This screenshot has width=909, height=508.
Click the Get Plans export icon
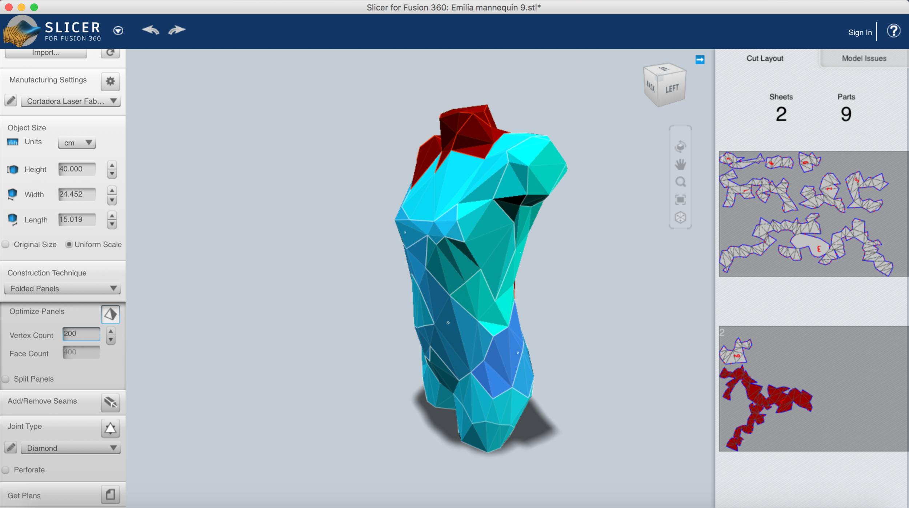coord(110,495)
